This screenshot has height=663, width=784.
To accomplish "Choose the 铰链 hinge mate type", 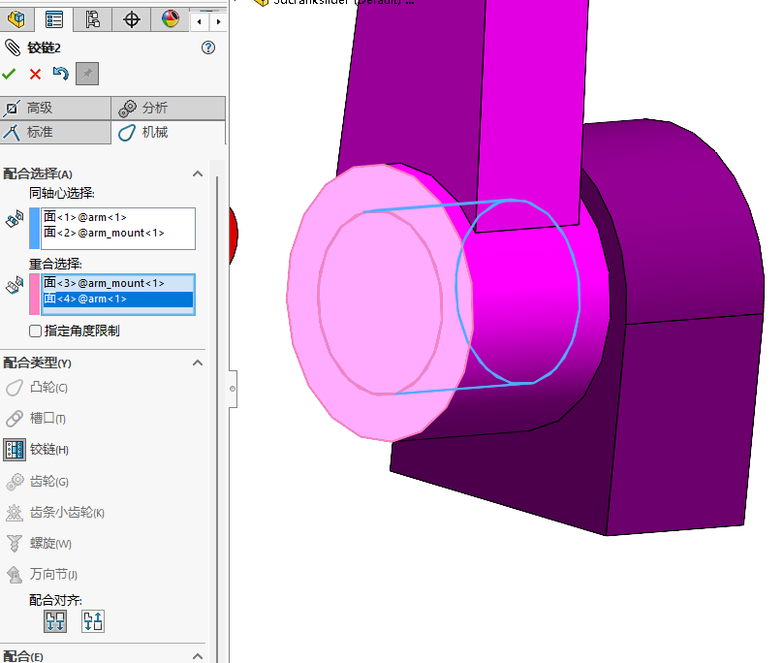I will (x=48, y=450).
